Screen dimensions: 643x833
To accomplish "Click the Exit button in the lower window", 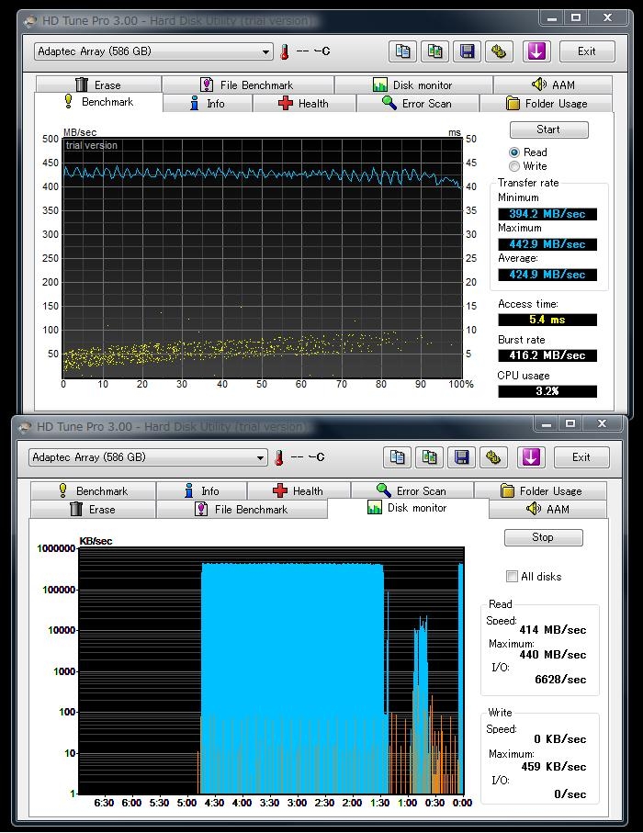I will pos(581,456).
